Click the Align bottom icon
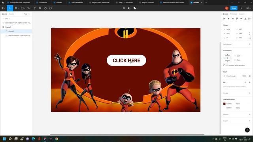Image resolution: width=253 pixels, height=142 pixels. click(245, 19)
